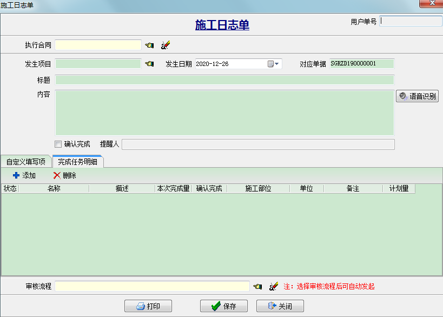443x317 pixels.
Task: Click the 名称 column header
Action: [x=54, y=189]
